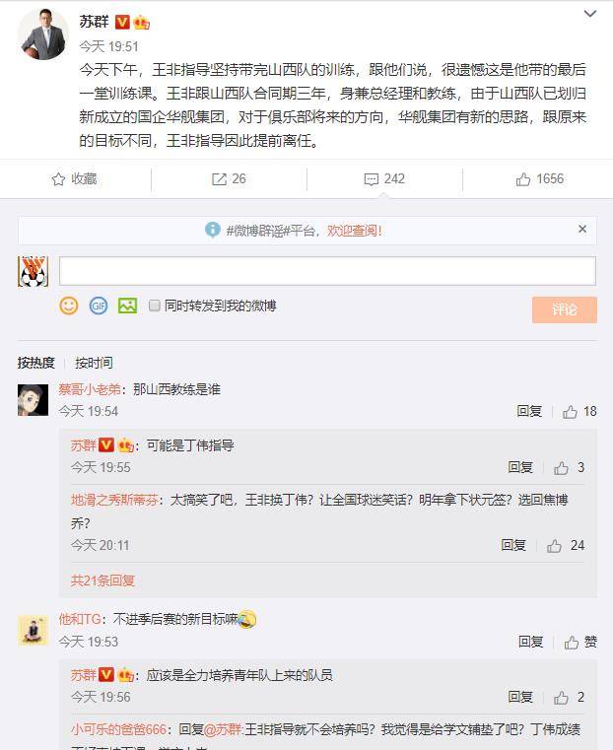Screen dimensions: 613x750
Task: Open 苏群's profile avatar at top
Action: (x=43, y=34)
